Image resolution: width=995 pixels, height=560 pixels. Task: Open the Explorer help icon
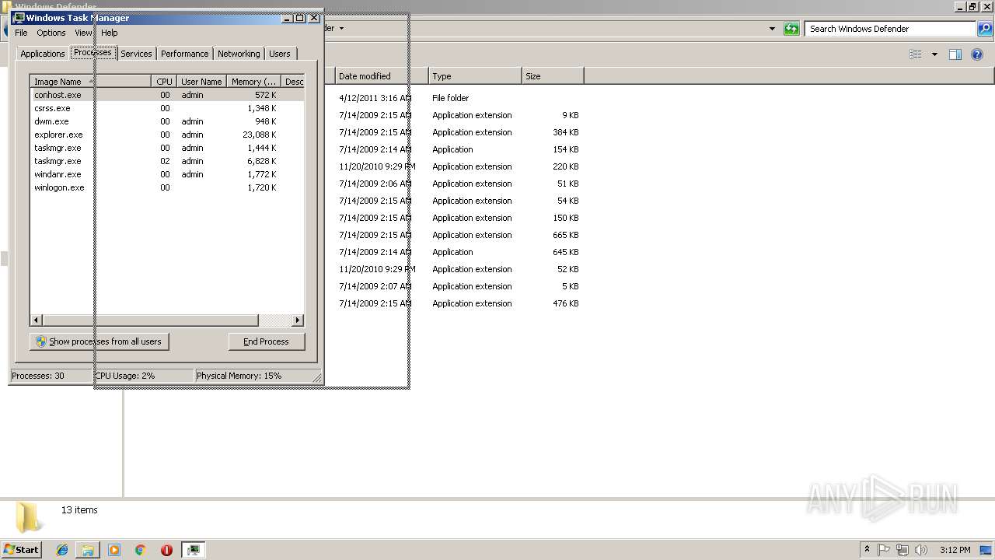978,54
